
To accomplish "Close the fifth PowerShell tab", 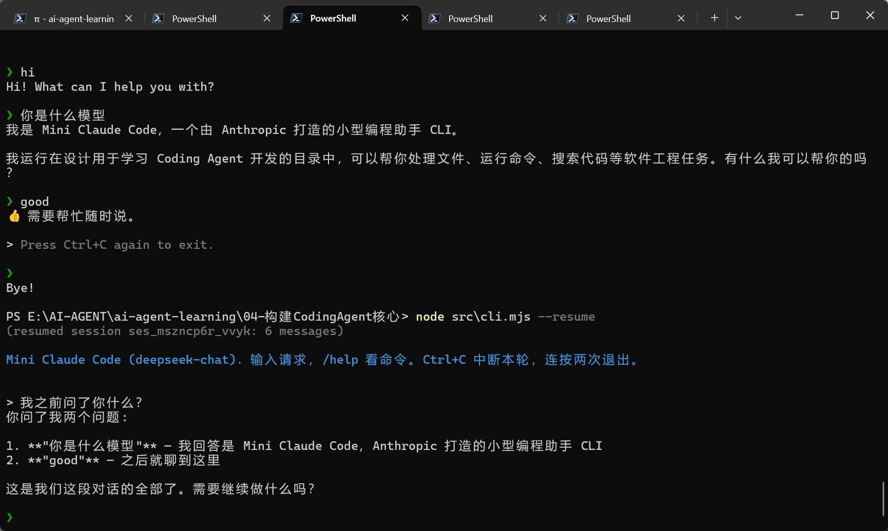I will click(x=681, y=18).
